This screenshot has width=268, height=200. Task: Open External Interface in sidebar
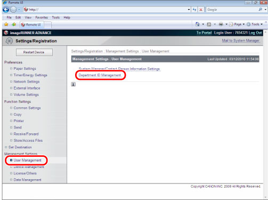click(x=27, y=88)
